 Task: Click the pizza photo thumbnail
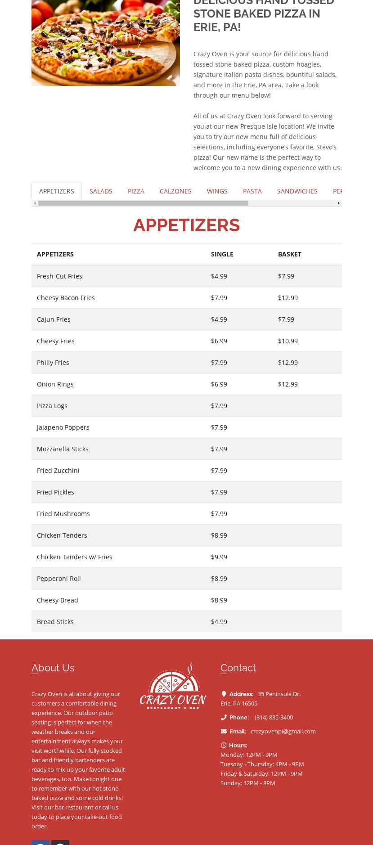[106, 43]
